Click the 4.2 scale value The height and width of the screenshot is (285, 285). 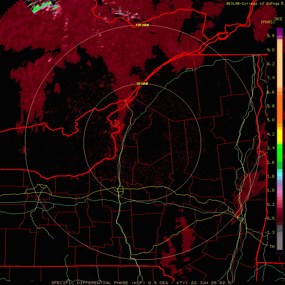click(x=271, y=134)
